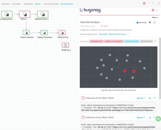Open the Deploy Containers step
Viewport: 161px width, 130px height.
[x=44, y=32]
